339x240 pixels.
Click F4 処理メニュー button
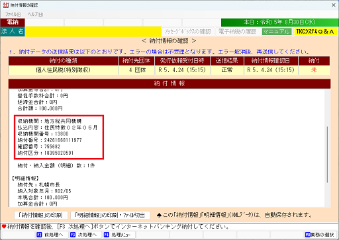(x=119, y=235)
